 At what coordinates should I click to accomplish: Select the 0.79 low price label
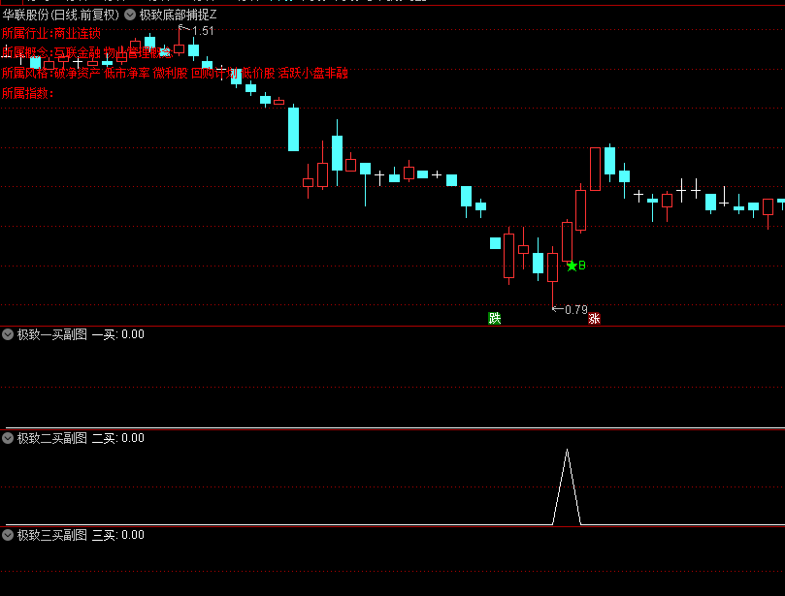575,310
